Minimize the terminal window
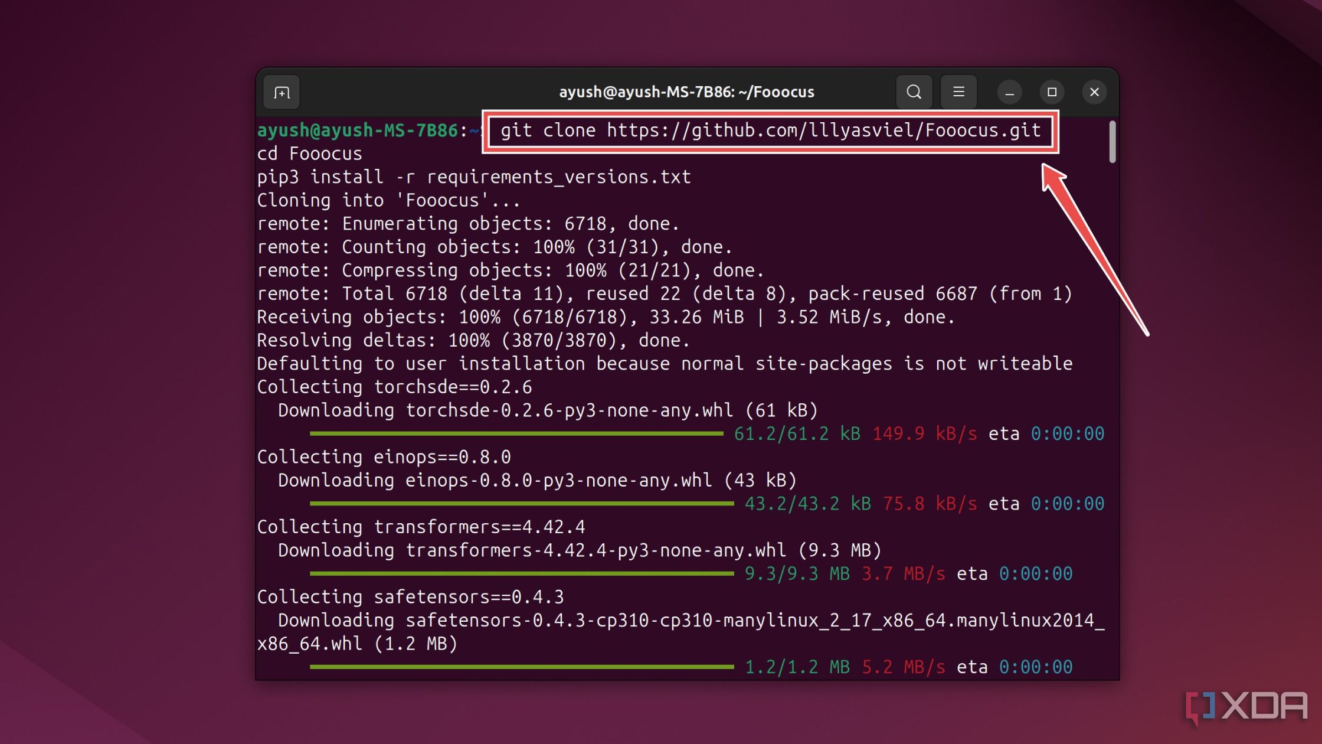Image resolution: width=1322 pixels, height=744 pixels. (x=1009, y=92)
